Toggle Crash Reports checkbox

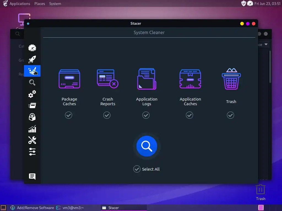click(107, 115)
